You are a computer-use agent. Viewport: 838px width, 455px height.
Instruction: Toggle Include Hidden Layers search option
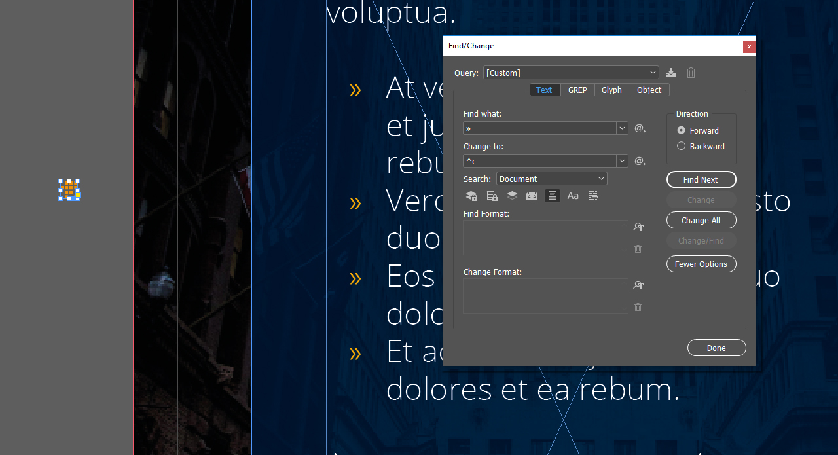513,196
